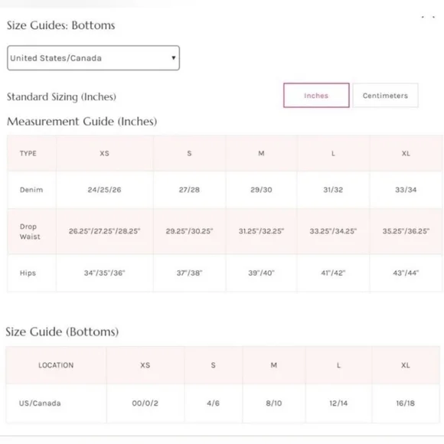Click the dropdown arrow in the country selector
Image resolution: width=444 pixels, height=444 pixels.
174,57
